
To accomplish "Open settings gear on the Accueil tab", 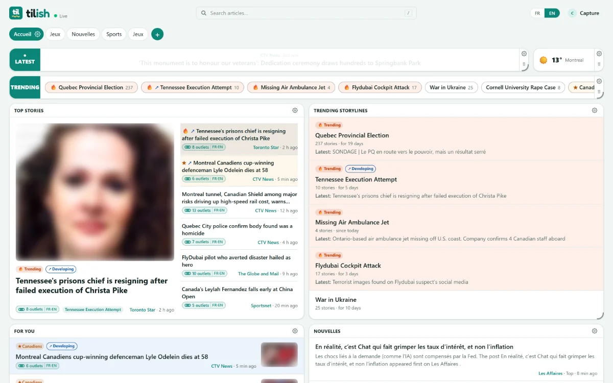I will point(37,34).
